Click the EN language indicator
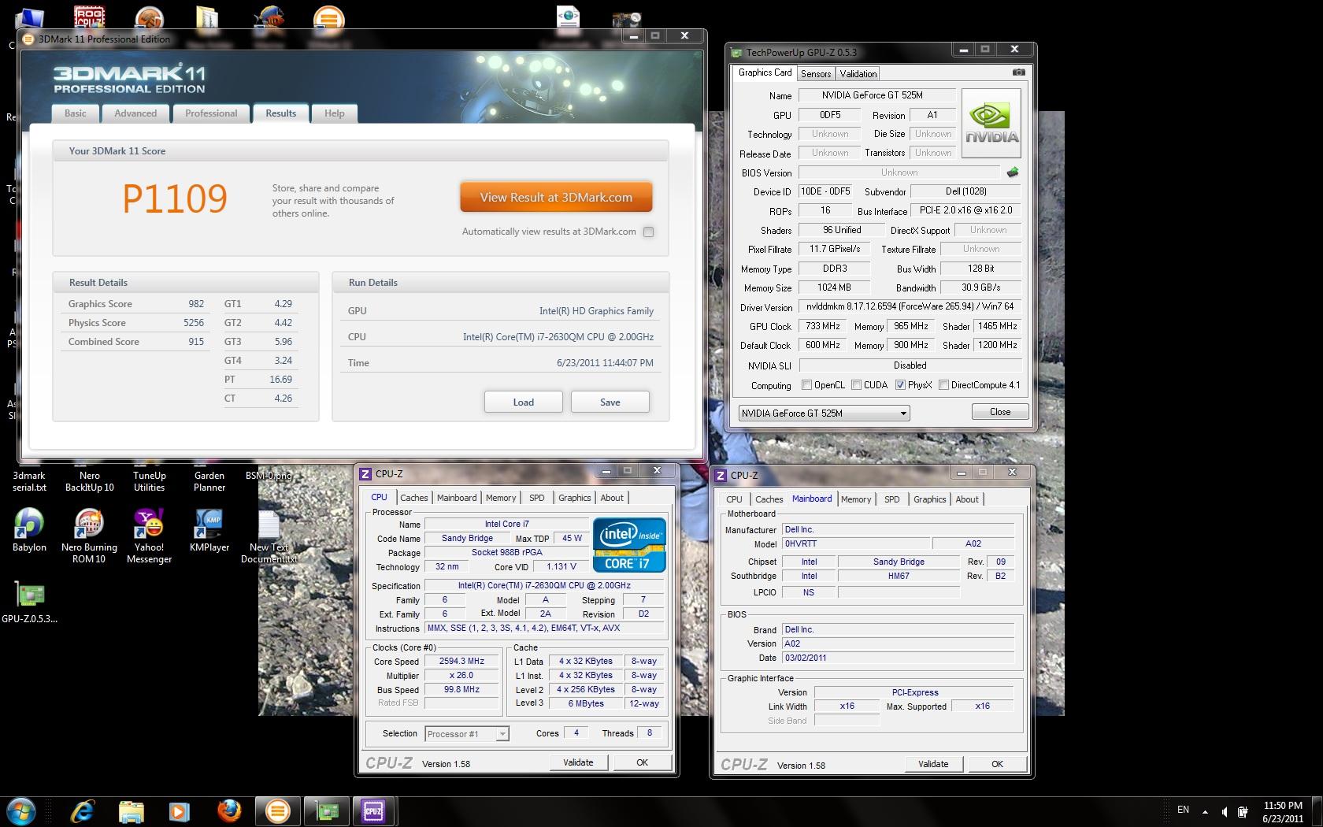 point(1183,810)
